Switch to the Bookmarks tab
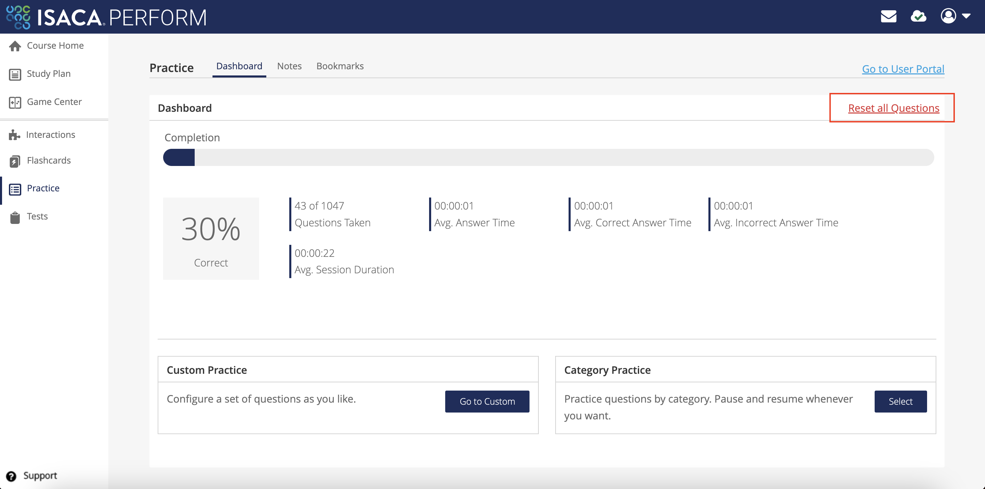985x489 pixels. click(340, 66)
